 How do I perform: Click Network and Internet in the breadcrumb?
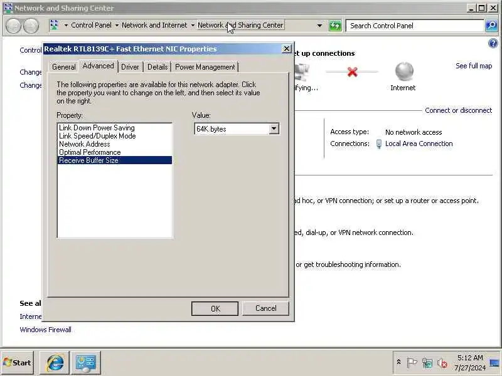point(154,25)
